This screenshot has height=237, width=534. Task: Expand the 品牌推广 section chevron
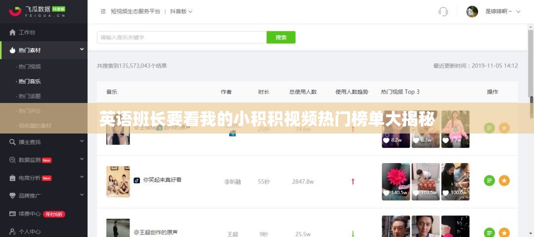point(82,195)
